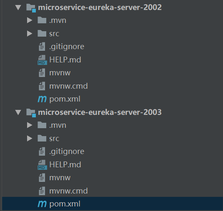
Task: Click module folder icon of eureka-server-2003
Action: (31, 113)
